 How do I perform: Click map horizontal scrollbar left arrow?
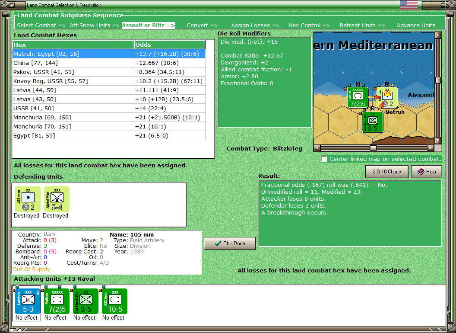pos(317,148)
